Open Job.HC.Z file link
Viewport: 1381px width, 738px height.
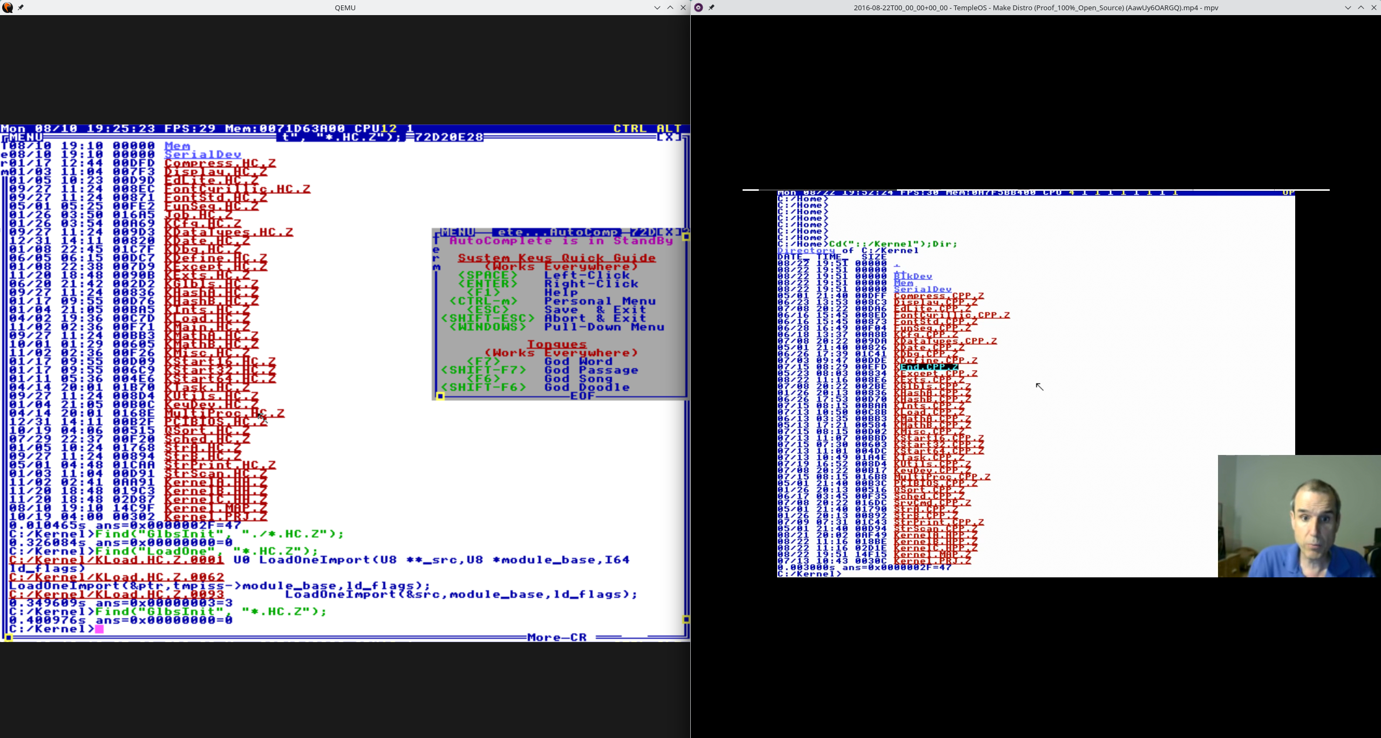(199, 215)
